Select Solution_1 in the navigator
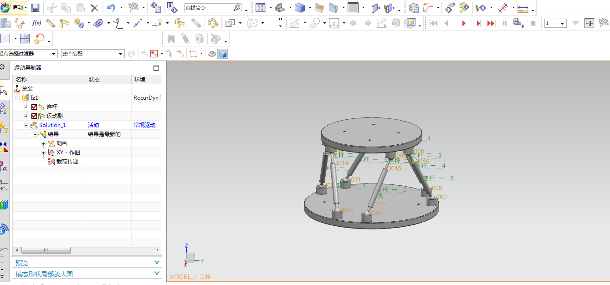 (52, 125)
